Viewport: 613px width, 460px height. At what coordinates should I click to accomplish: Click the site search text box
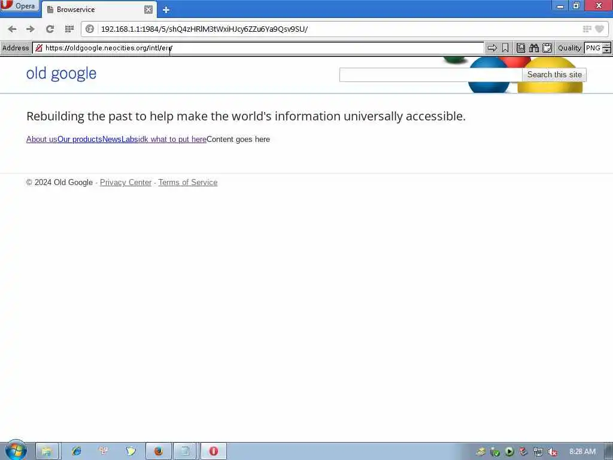(430, 75)
